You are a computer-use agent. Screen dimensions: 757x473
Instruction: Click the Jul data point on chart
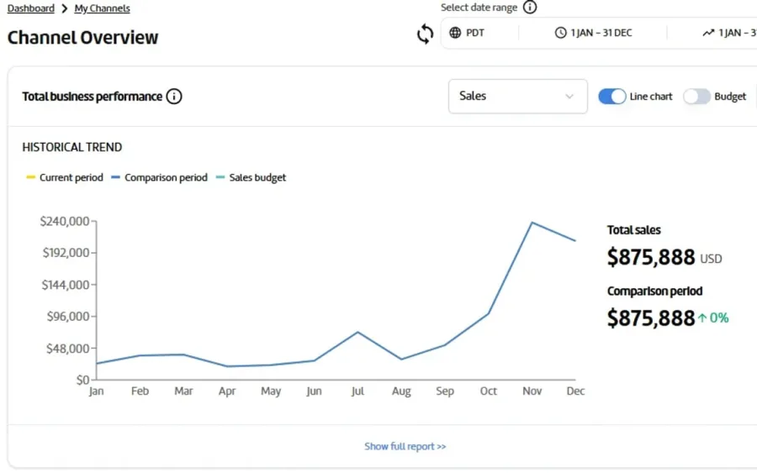357,332
